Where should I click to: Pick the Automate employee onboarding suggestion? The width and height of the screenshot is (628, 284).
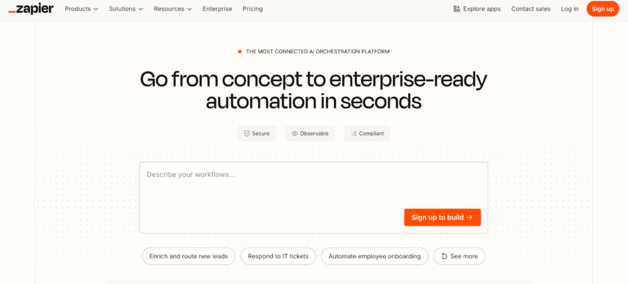374,256
